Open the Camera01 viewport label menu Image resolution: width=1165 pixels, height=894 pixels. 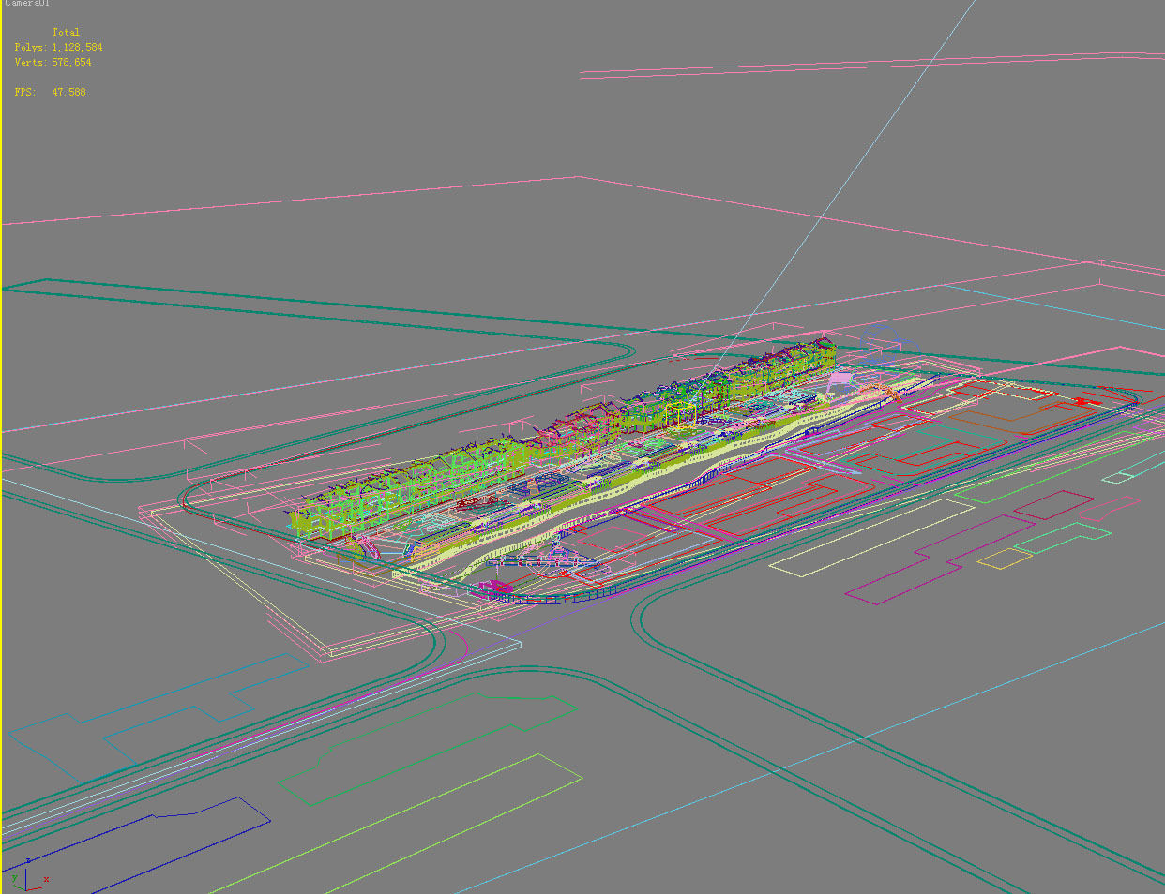pyautogui.click(x=26, y=4)
